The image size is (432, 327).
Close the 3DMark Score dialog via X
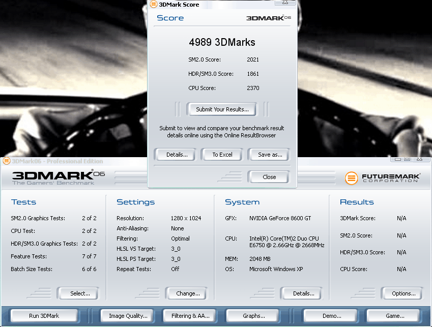click(x=286, y=2)
